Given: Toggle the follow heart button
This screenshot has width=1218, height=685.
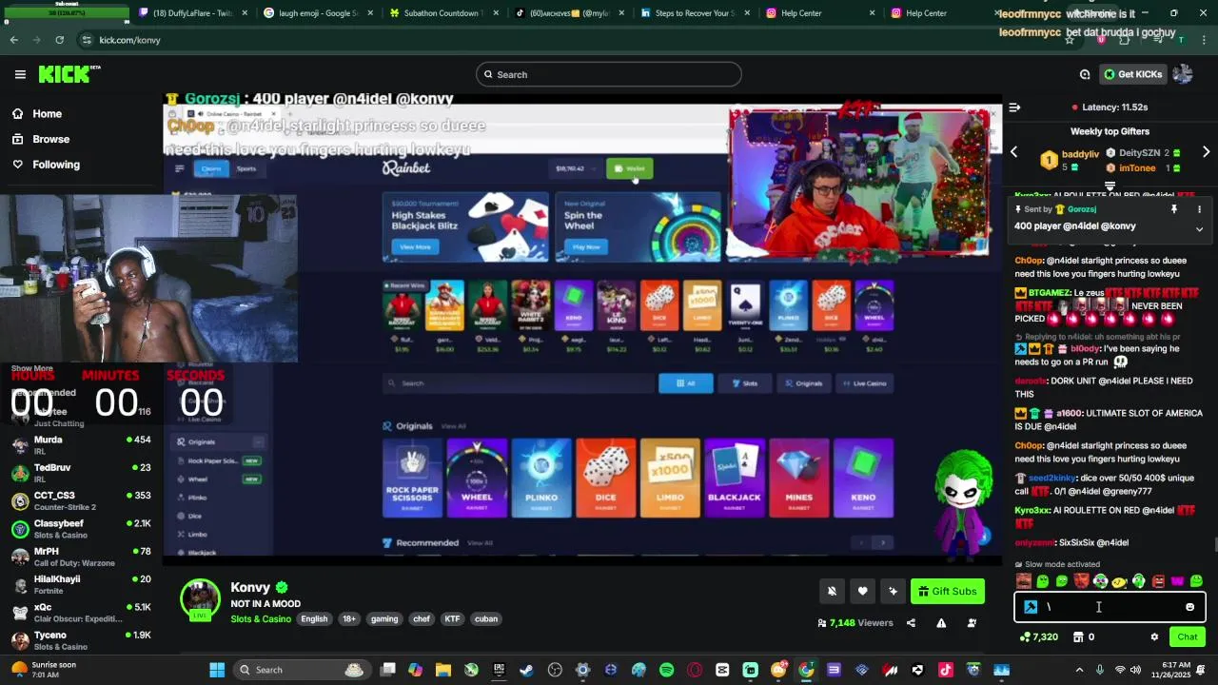Looking at the screenshot, I should (x=862, y=591).
